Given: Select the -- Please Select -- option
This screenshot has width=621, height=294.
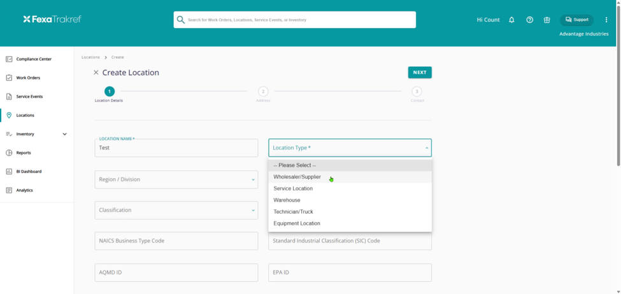Looking at the screenshot, I should 350,165.
